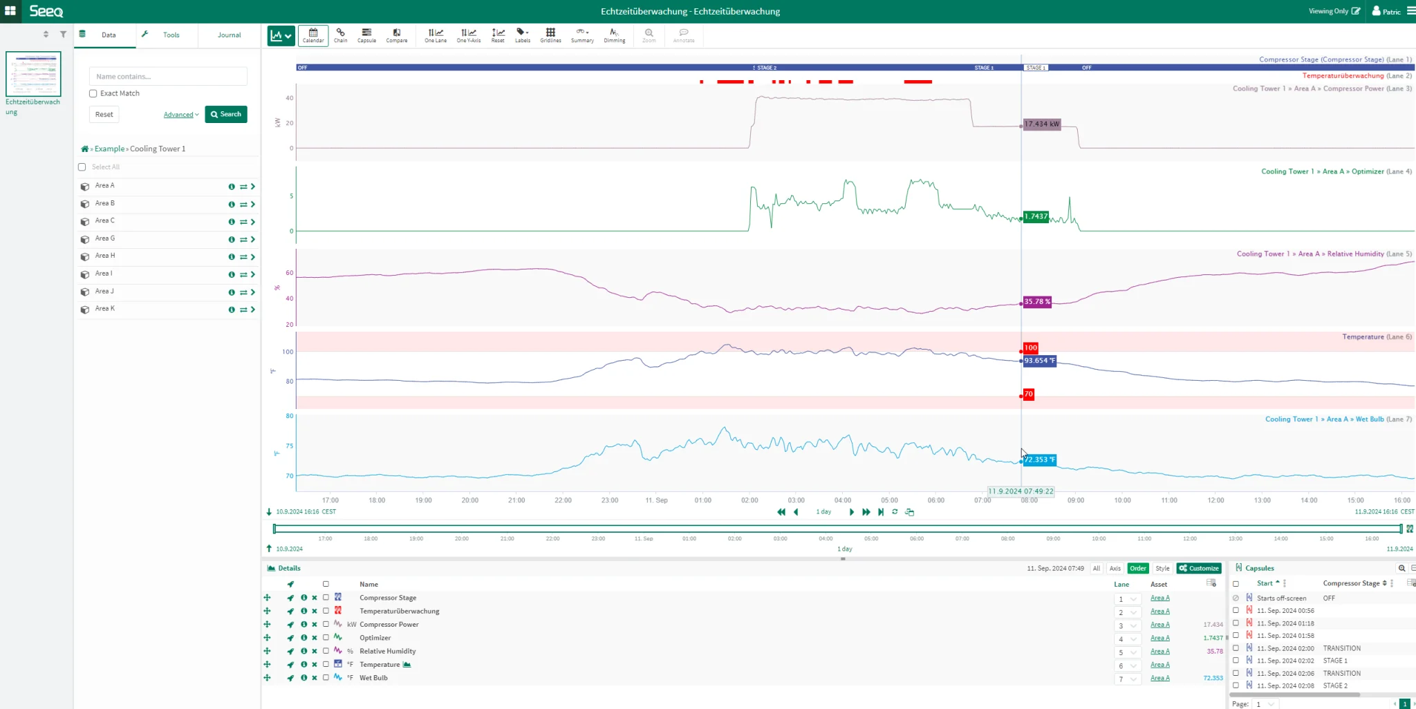
Task: Show Axis columns in Details
Action: point(1115,569)
